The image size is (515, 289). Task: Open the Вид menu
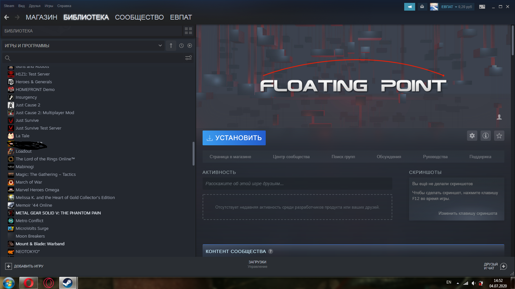pos(22,6)
